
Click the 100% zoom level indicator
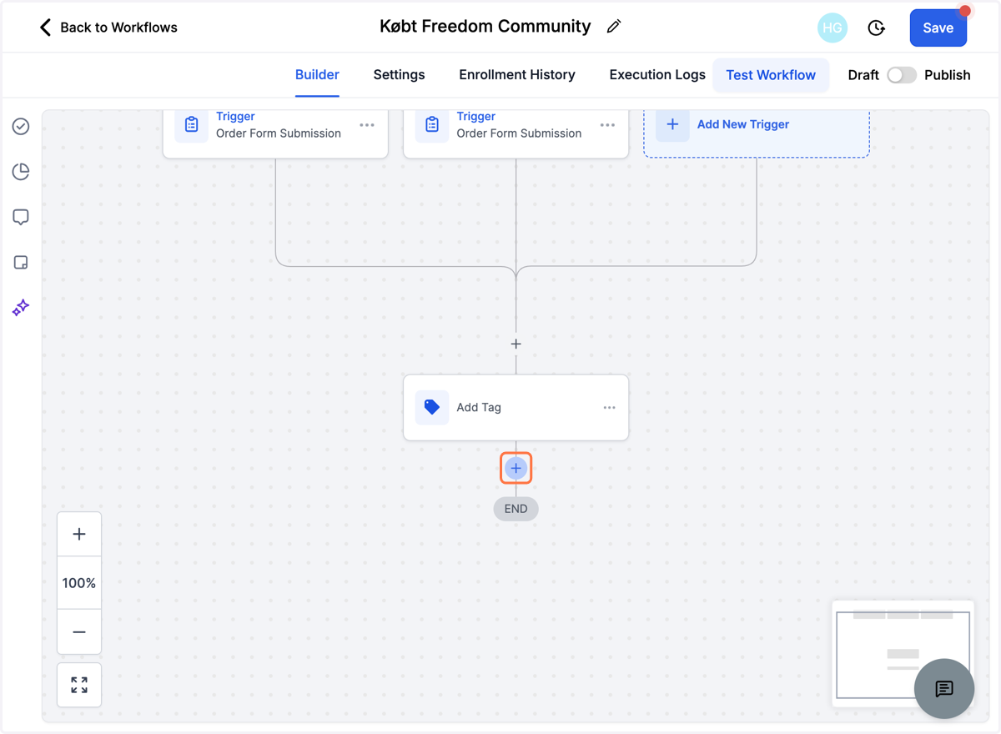79,583
